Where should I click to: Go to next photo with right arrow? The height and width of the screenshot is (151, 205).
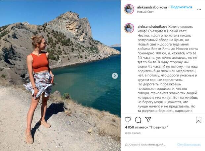click(x=115, y=76)
